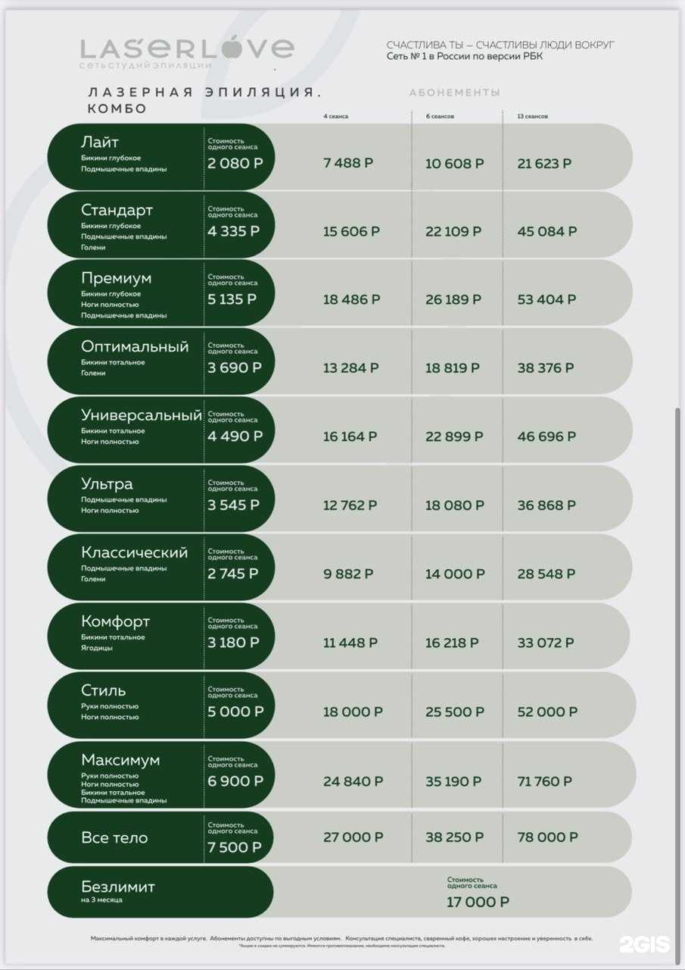Image resolution: width=685 pixels, height=970 pixels.
Task: Choose the Оптимальный package title
Action: point(135,347)
